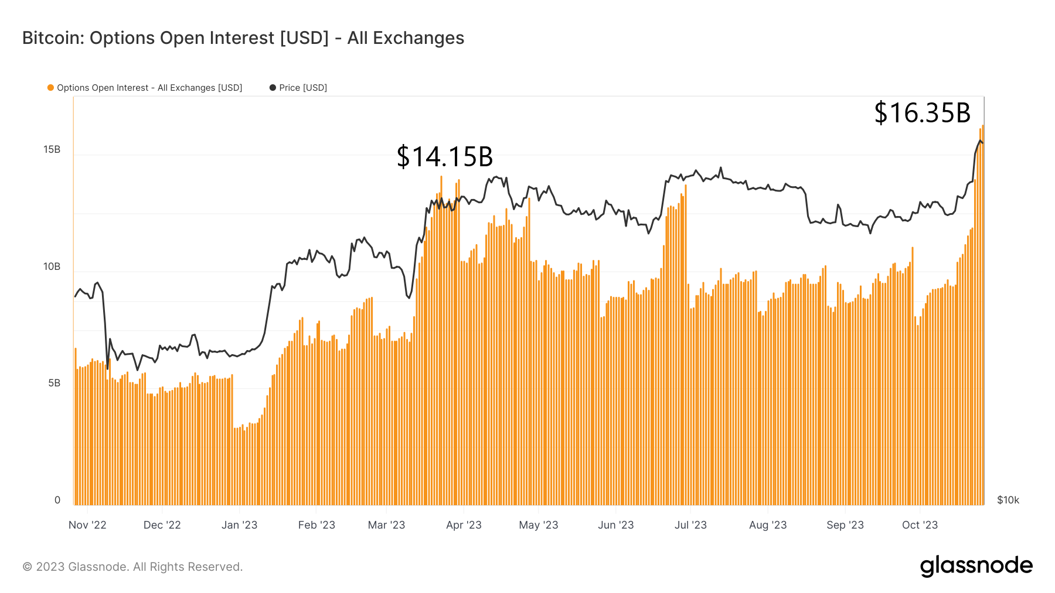1055x593 pixels.
Task: Select the Jul '23 axis label
Action: point(690,525)
